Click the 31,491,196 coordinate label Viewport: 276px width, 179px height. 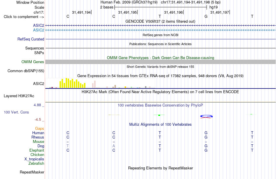pos(173,12)
